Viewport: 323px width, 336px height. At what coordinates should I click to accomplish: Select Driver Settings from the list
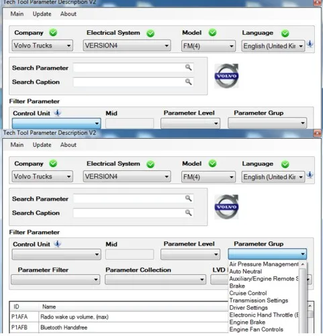coord(264,308)
